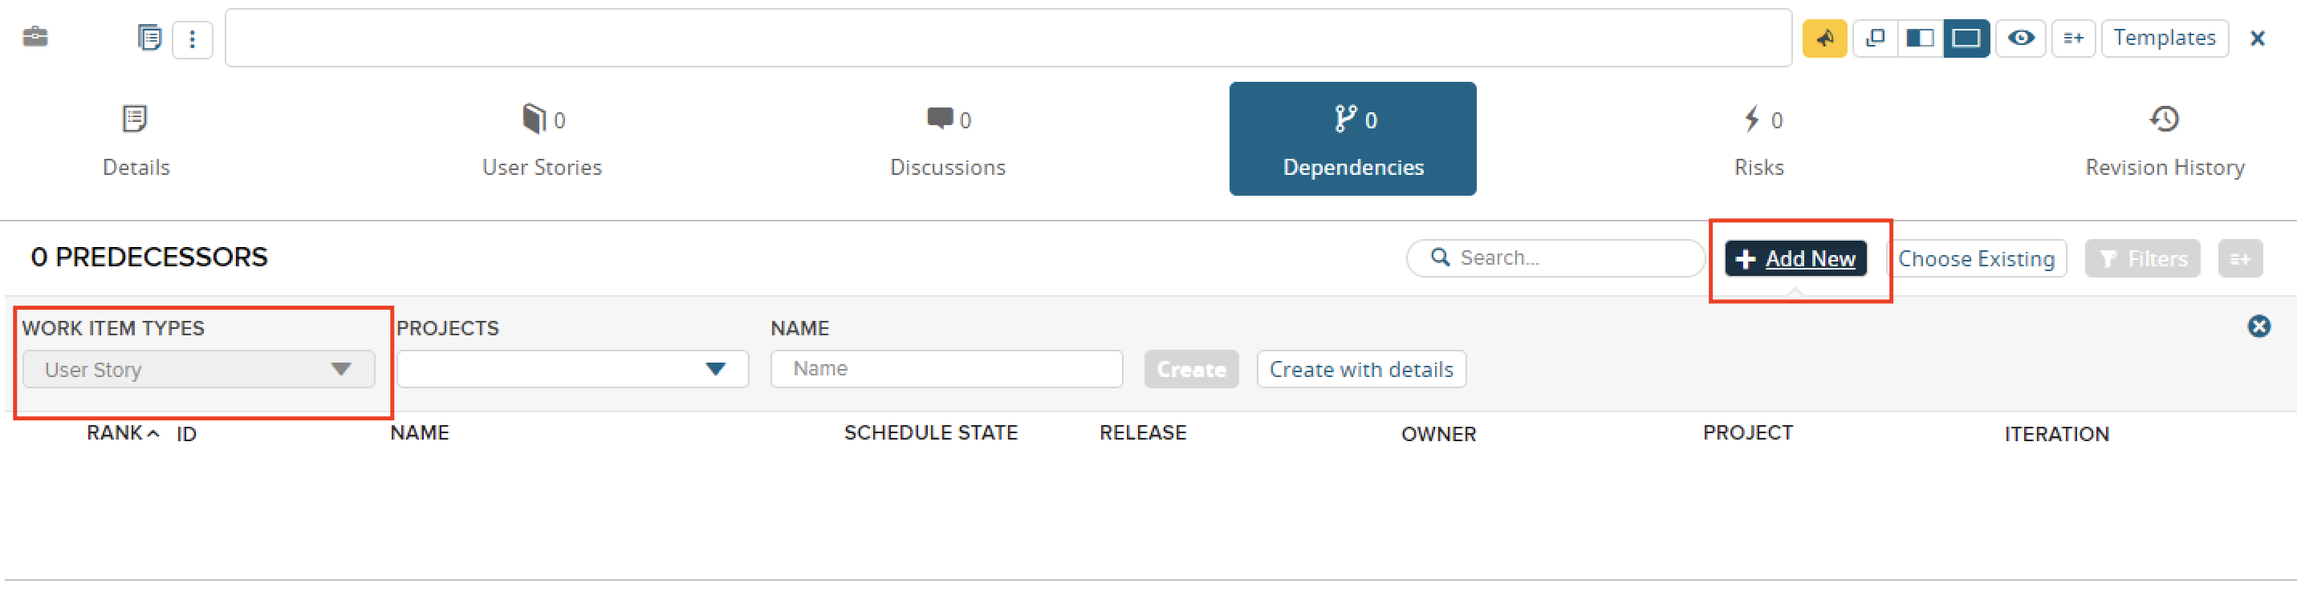This screenshot has height=592, width=2297.
Task: Toggle the eye watch icon
Action: 2021,39
